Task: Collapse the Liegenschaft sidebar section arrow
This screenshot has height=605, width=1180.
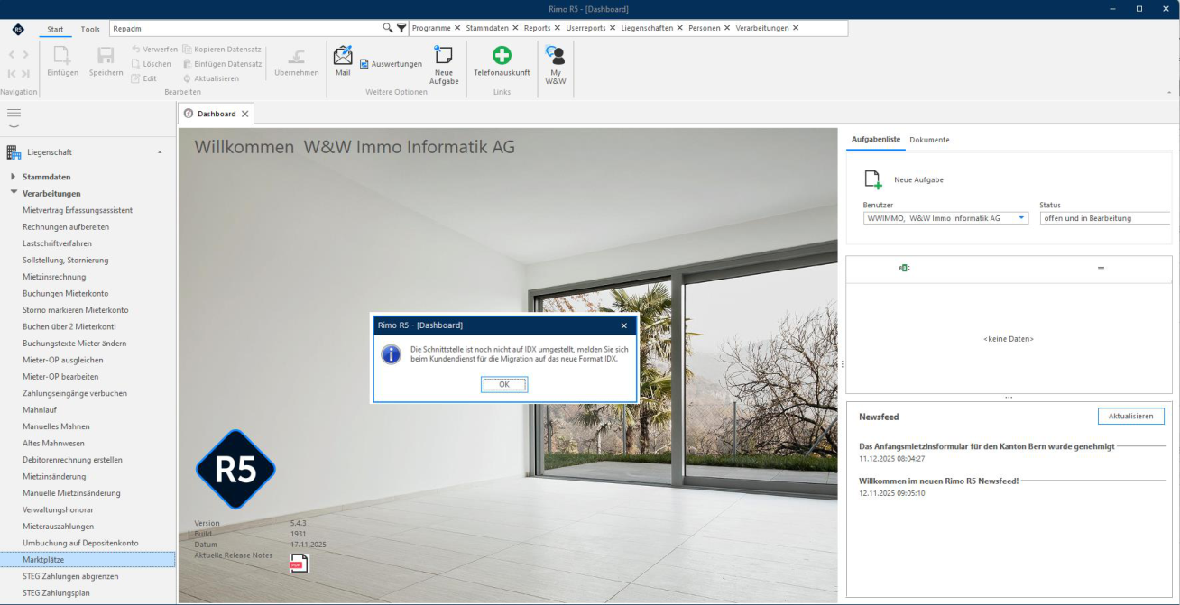Action: pos(160,152)
